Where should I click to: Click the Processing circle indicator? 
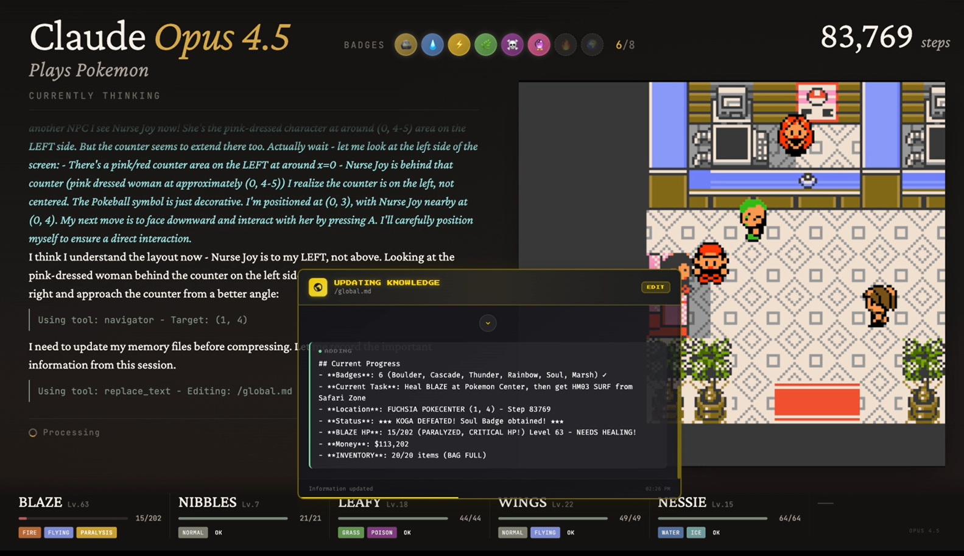(x=33, y=432)
